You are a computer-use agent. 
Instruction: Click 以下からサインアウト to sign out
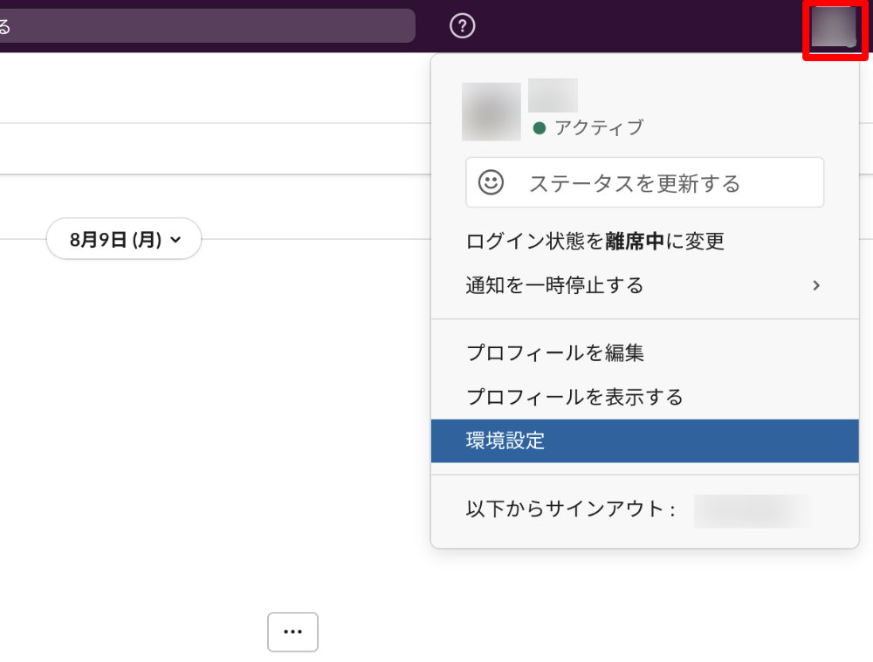(x=570, y=510)
